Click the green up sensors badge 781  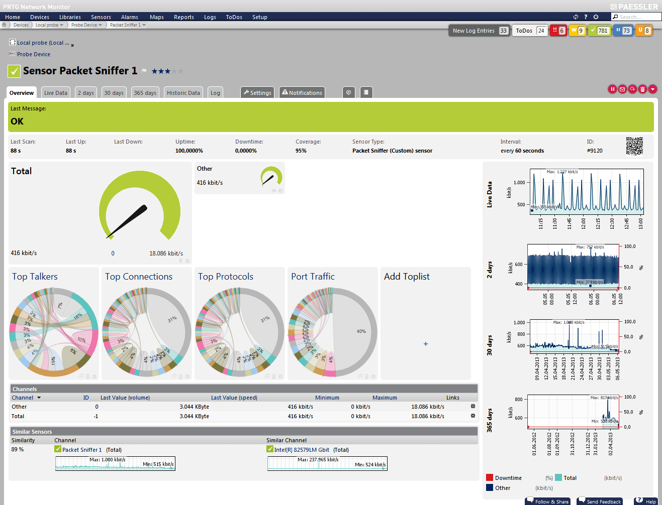coord(599,31)
